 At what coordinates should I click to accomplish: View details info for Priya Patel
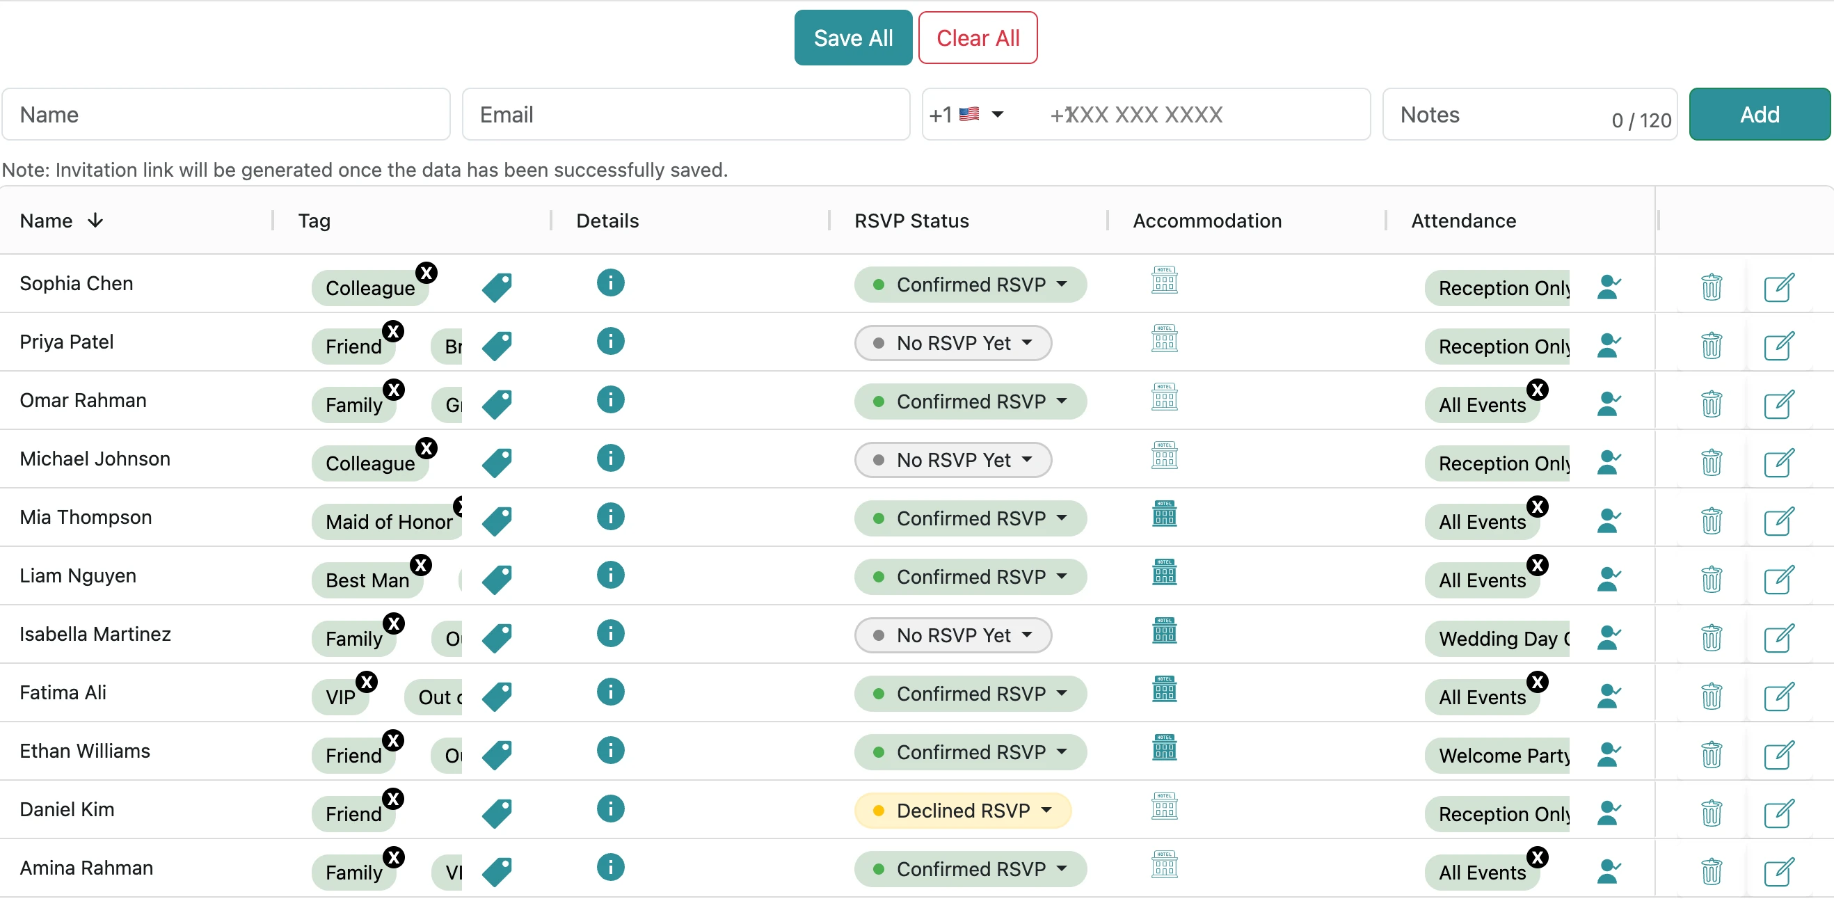tap(610, 342)
